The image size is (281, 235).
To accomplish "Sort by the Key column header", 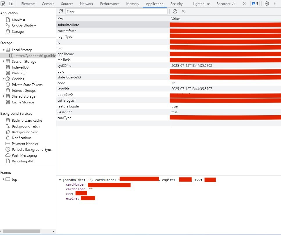I will pos(113,19).
